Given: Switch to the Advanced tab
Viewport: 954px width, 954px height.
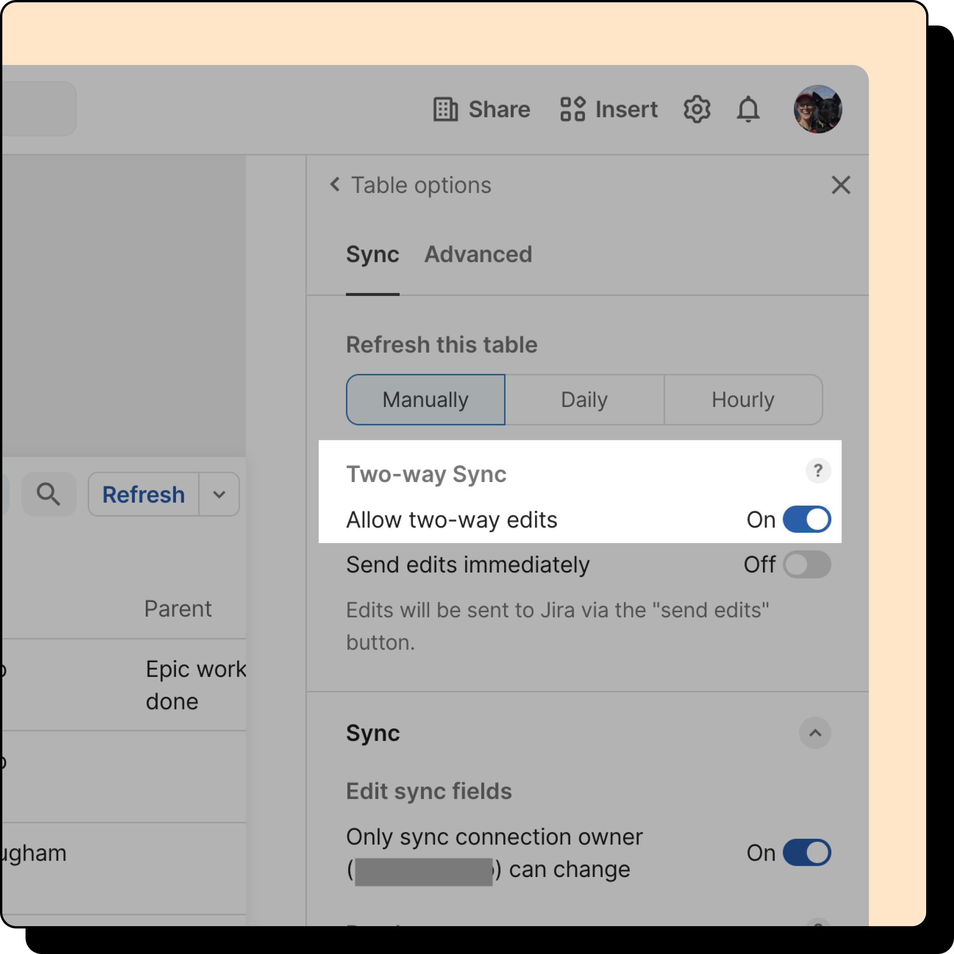Looking at the screenshot, I should [478, 254].
